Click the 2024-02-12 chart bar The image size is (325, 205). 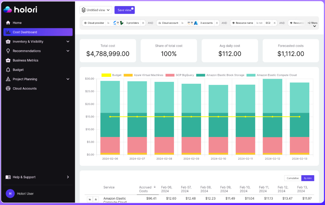(x=272, y=117)
